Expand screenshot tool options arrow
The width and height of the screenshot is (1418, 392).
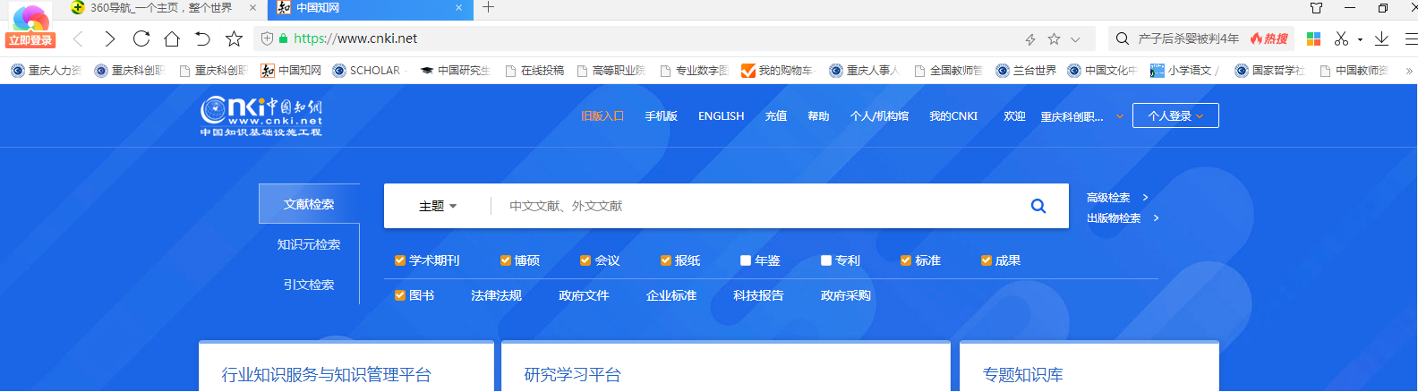point(1360,39)
